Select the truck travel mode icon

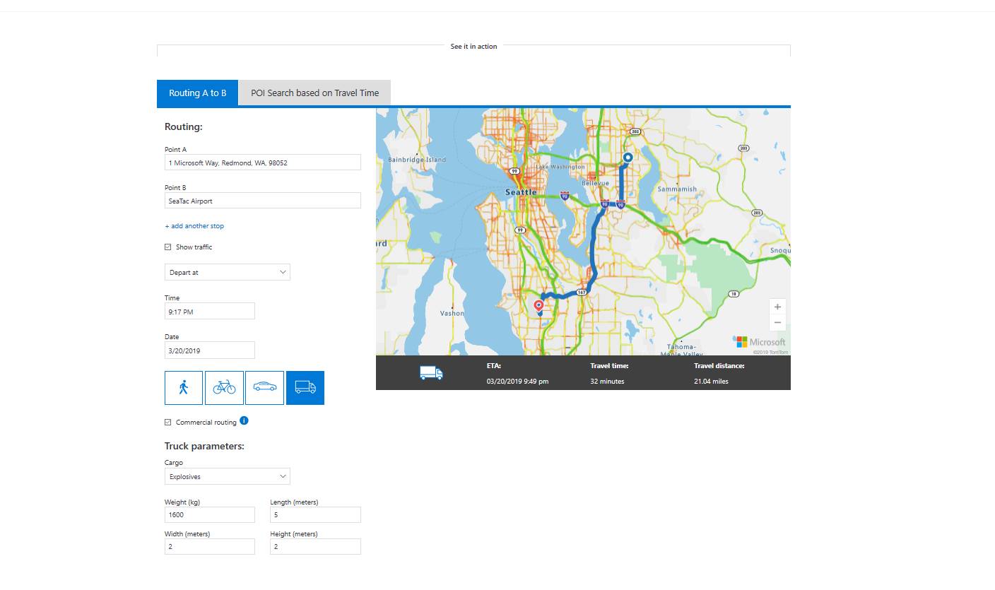click(x=305, y=388)
